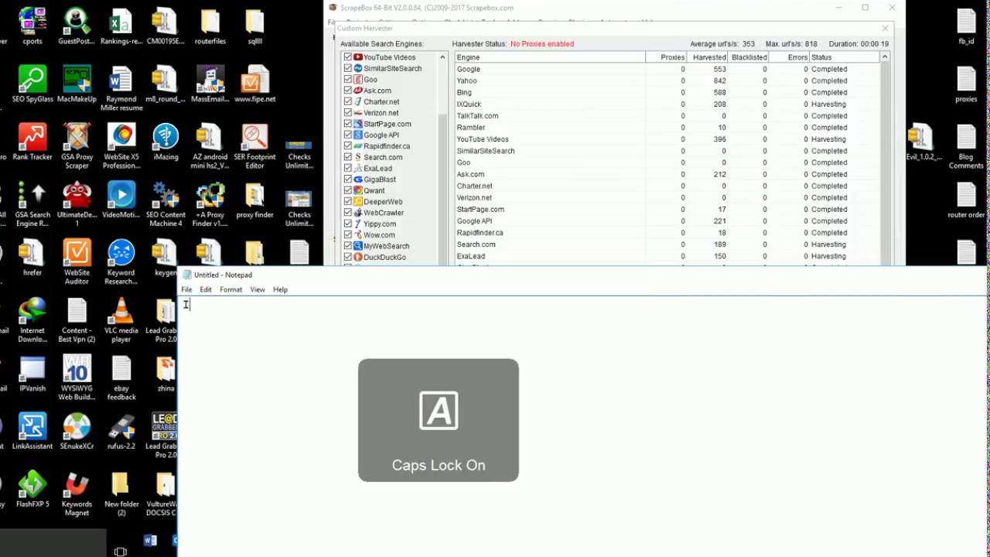Select the sqlllll folder icon
The width and height of the screenshot is (990, 557).
[x=254, y=26]
